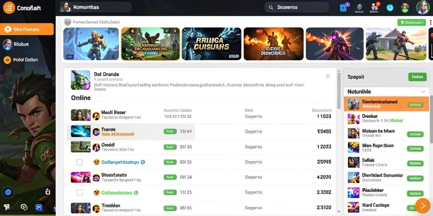Screen dimensions: 433x216
Task: Click the Otoddl row avatar icon
Action: point(96,147)
